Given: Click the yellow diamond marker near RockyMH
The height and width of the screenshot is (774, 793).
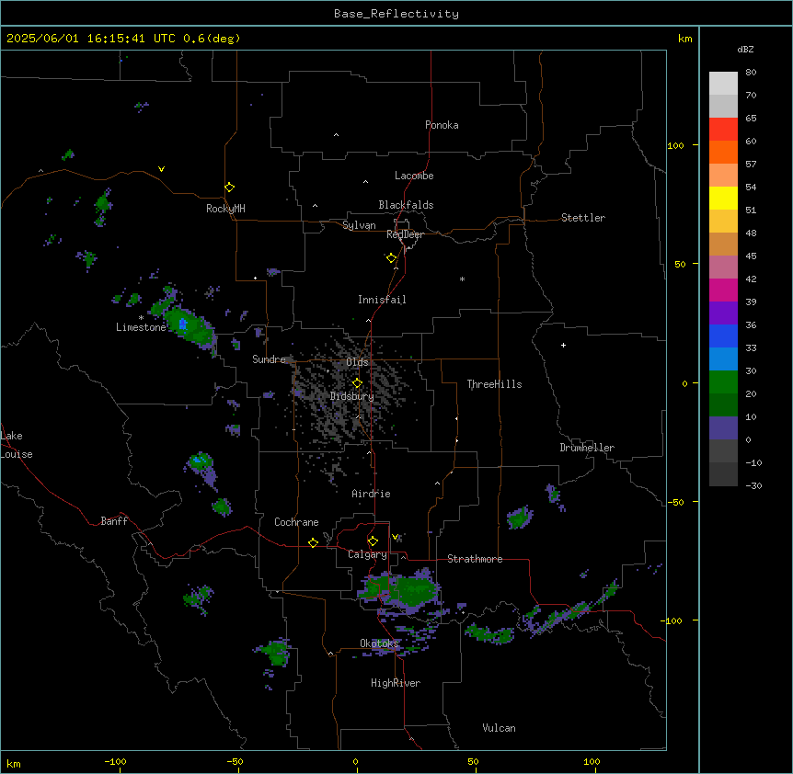Looking at the screenshot, I should pyautogui.click(x=229, y=188).
